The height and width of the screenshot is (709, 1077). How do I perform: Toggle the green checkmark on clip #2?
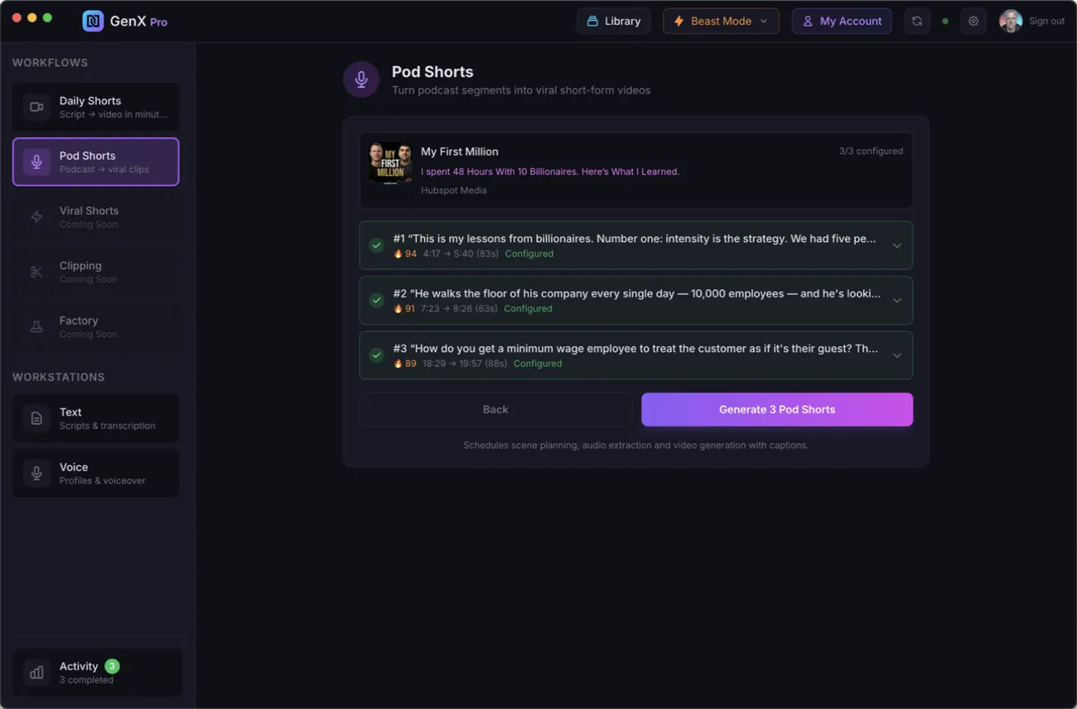377,300
